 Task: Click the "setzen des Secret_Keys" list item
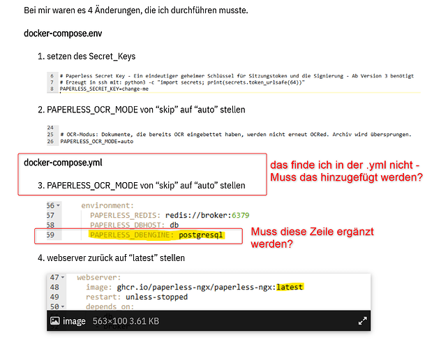click(x=91, y=57)
